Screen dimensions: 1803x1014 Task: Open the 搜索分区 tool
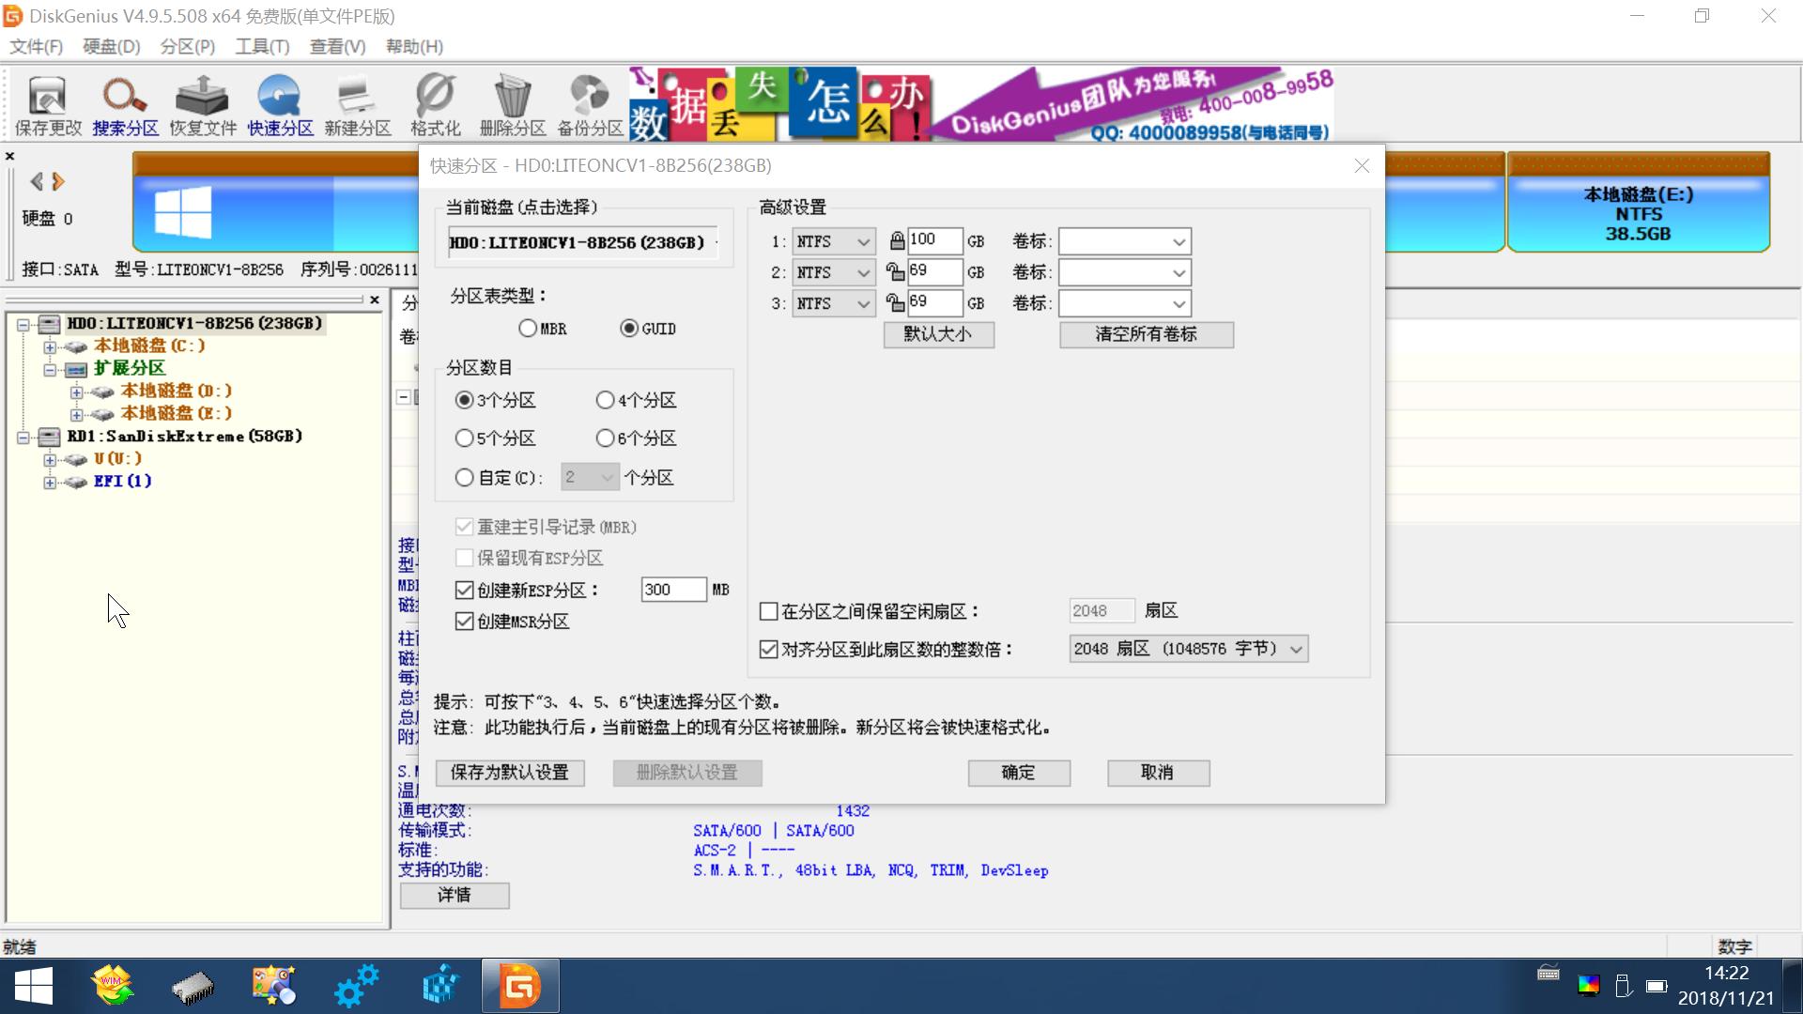point(124,103)
